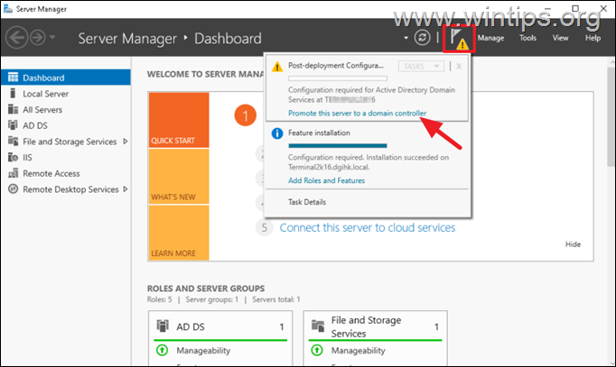Click the Local Server icon in sidebar

pyautogui.click(x=13, y=93)
